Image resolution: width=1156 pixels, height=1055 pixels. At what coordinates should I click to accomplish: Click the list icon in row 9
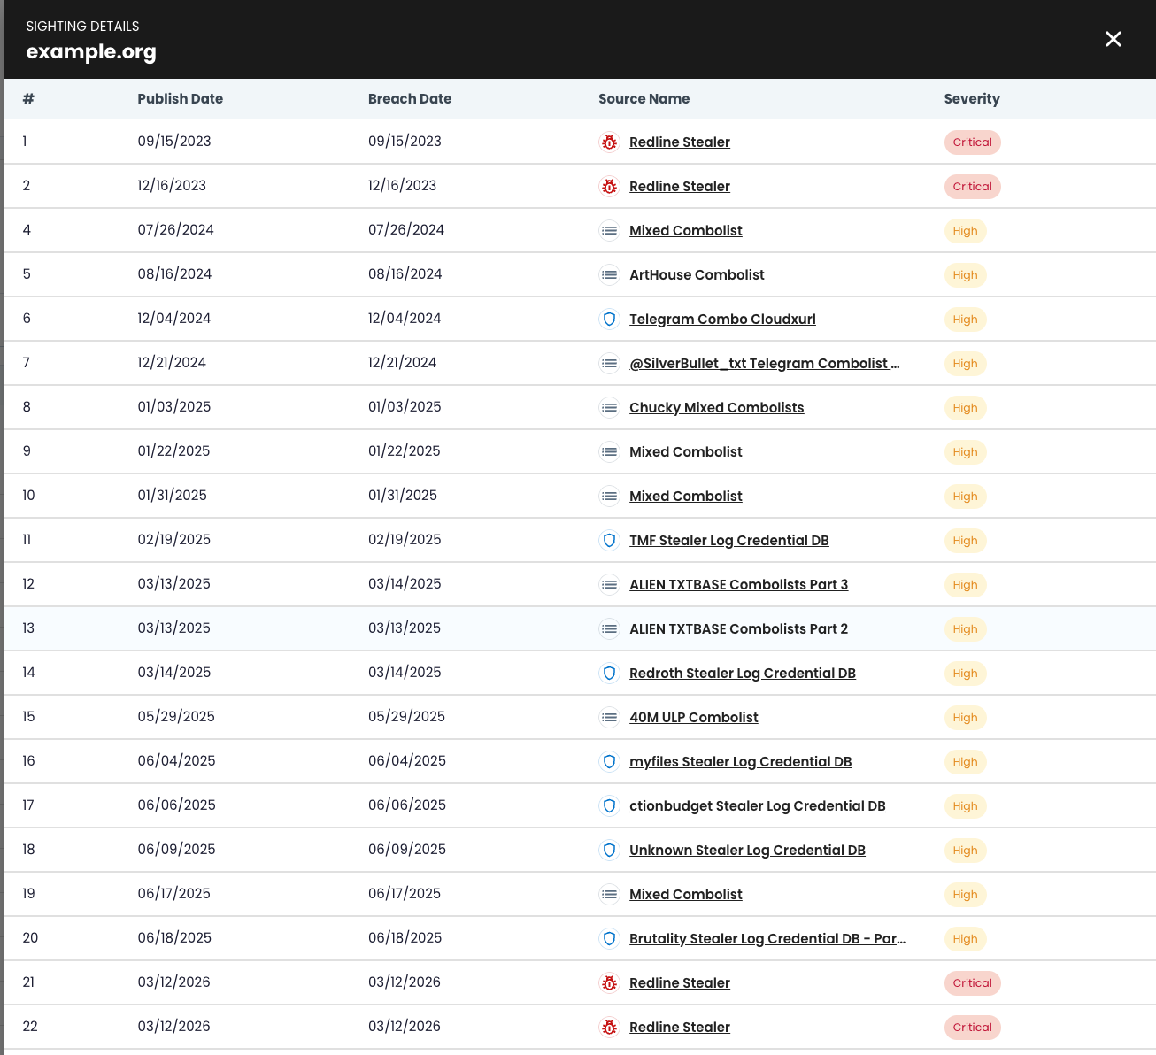coord(609,451)
